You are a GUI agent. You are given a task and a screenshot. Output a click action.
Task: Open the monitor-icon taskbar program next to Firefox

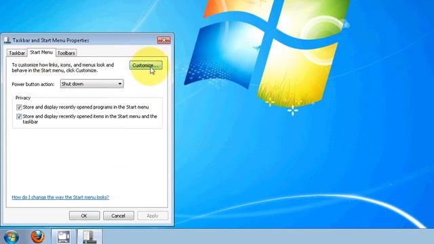pyautogui.click(x=64, y=237)
